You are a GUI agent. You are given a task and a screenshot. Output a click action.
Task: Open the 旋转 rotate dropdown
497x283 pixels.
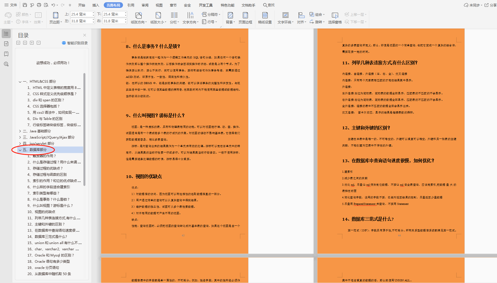tap(317, 22)
